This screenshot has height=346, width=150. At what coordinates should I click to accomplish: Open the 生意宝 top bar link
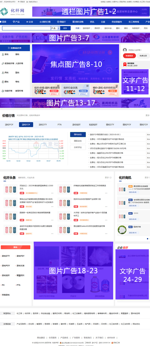(103, 2)
